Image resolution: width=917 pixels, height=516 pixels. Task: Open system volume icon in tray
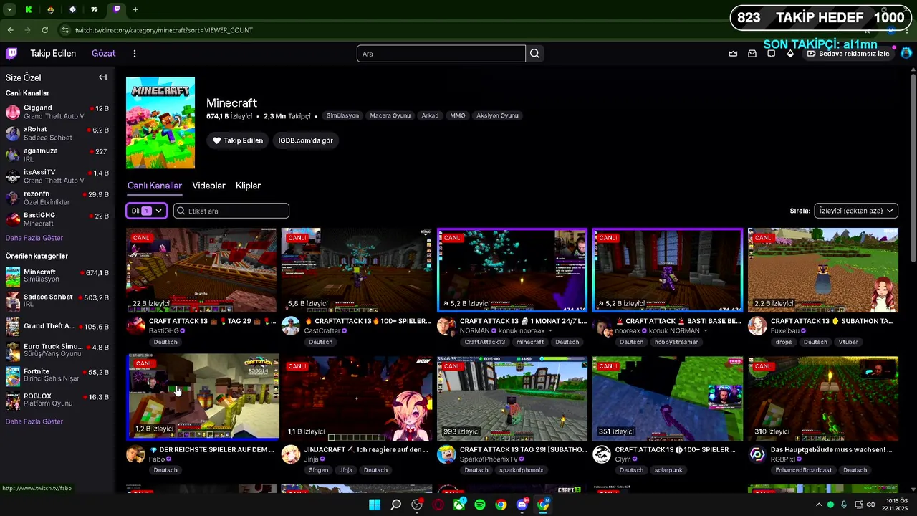click(x=870, y=505)
